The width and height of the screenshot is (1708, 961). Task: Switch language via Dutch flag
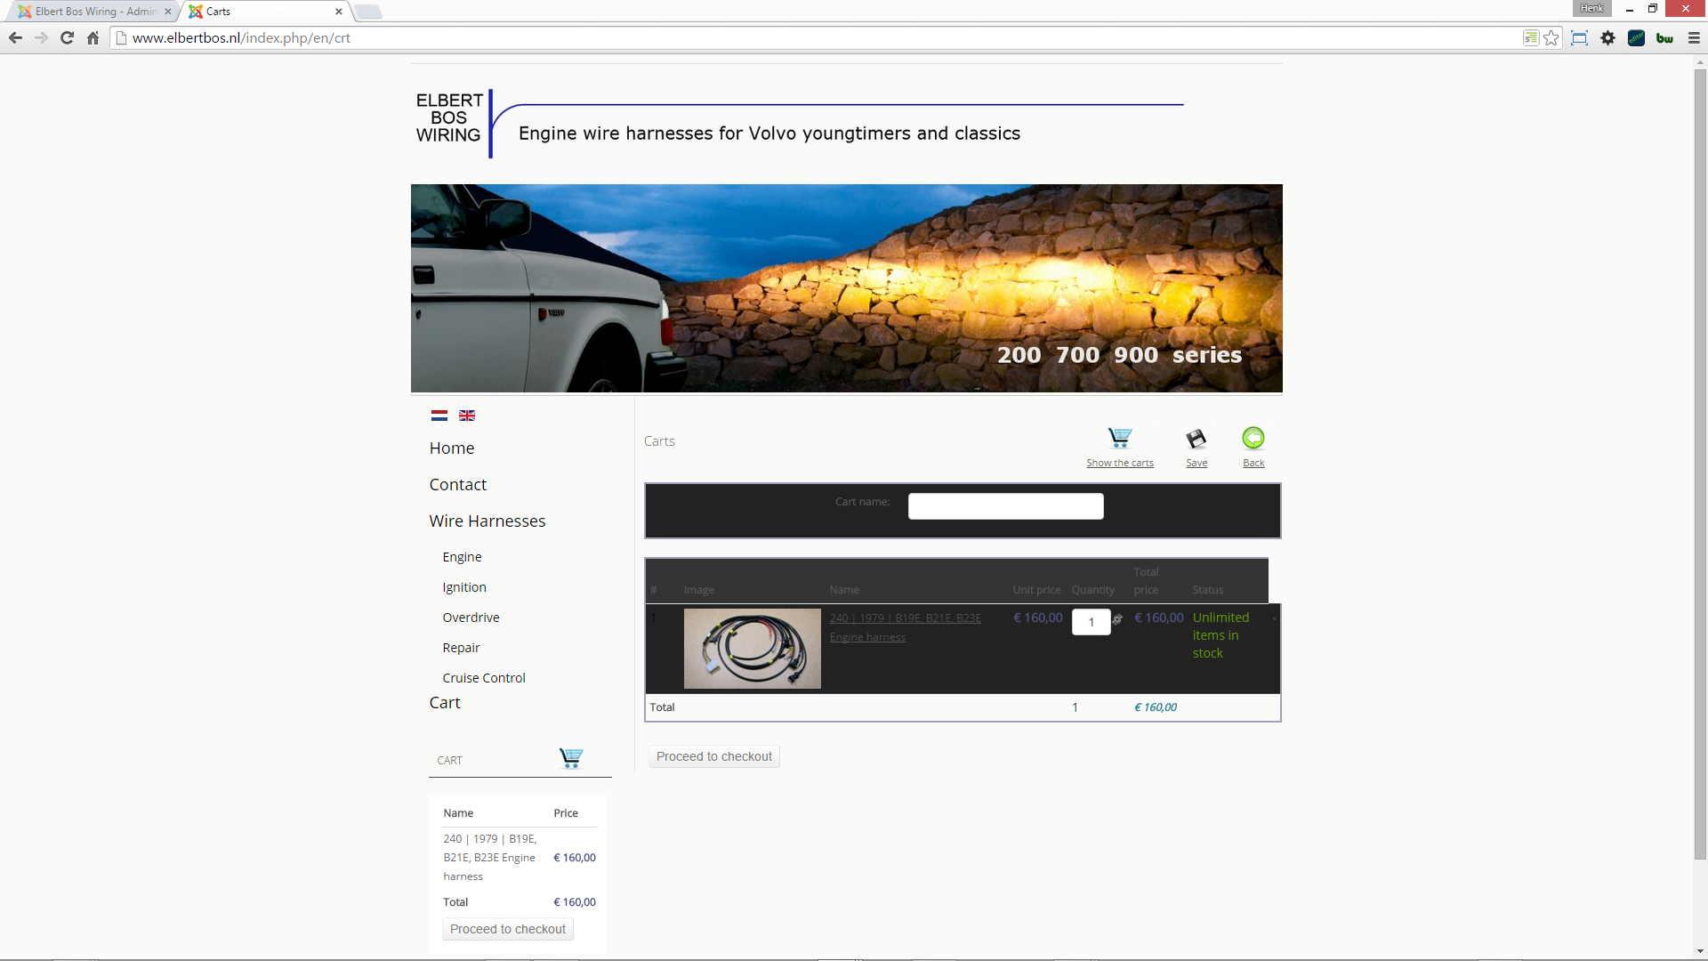[x=439, y=416]
